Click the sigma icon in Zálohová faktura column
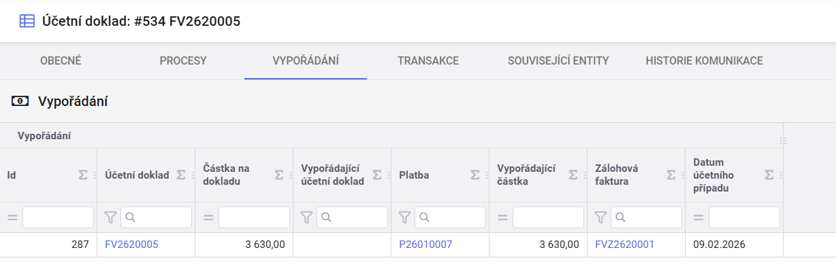The width and height of the screenshot is (836, 269). pos(671,175)
